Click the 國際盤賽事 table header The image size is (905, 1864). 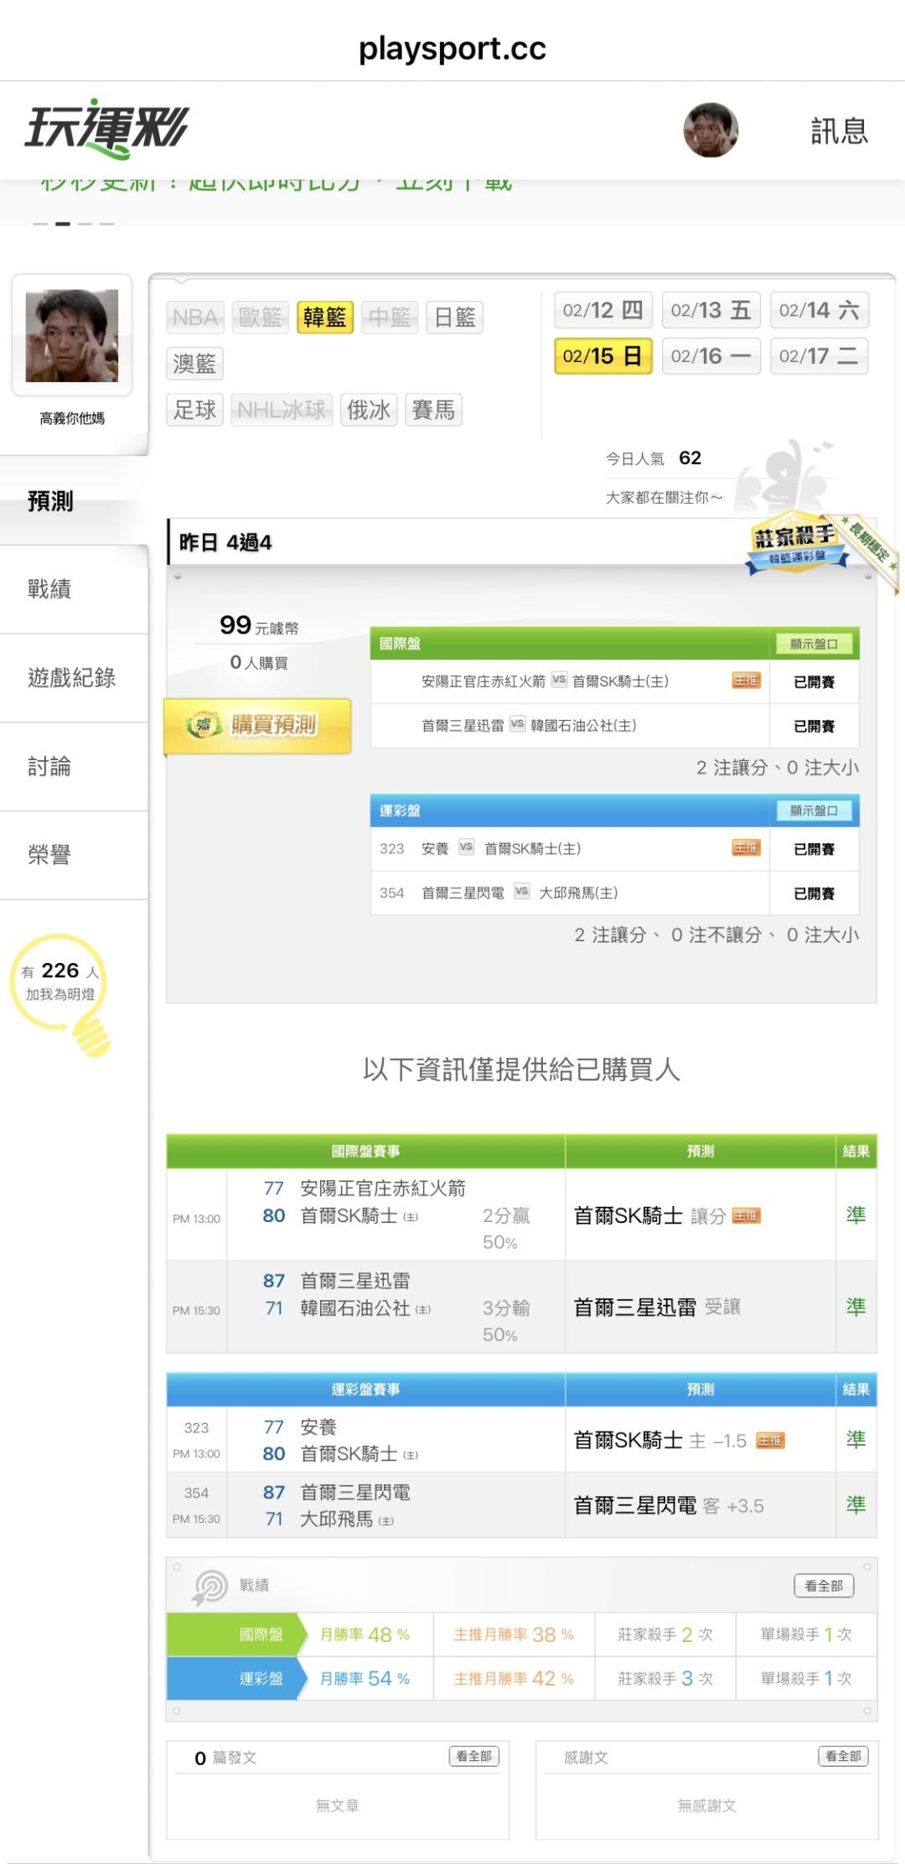point(365,1152)
